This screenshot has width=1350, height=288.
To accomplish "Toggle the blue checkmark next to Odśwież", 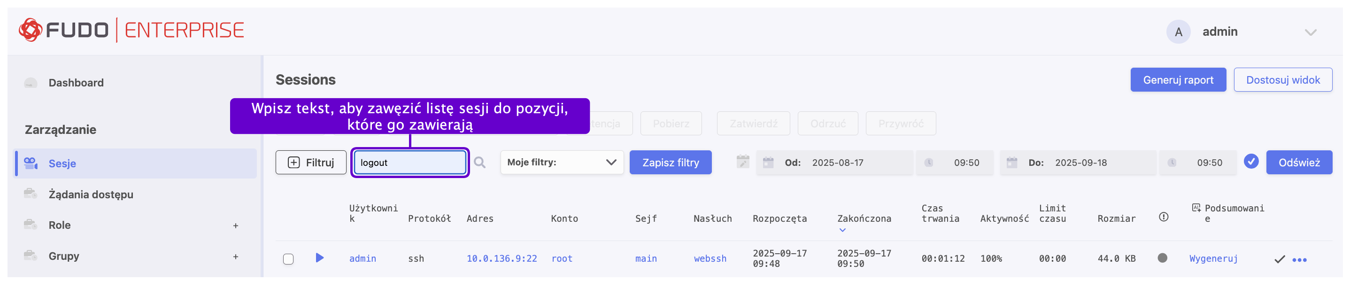I will click(1251, 162).
